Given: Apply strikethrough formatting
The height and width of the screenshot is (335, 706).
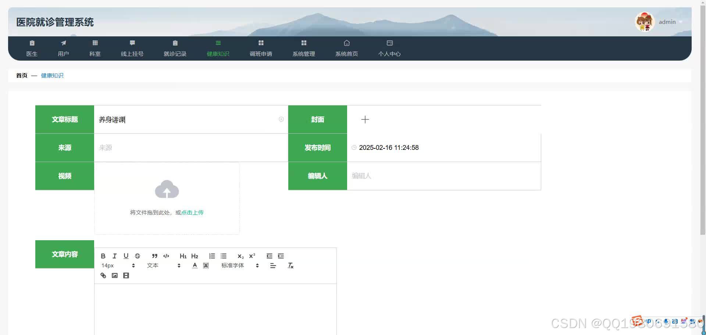Looking at the screenshot, I should click(138, 256).
